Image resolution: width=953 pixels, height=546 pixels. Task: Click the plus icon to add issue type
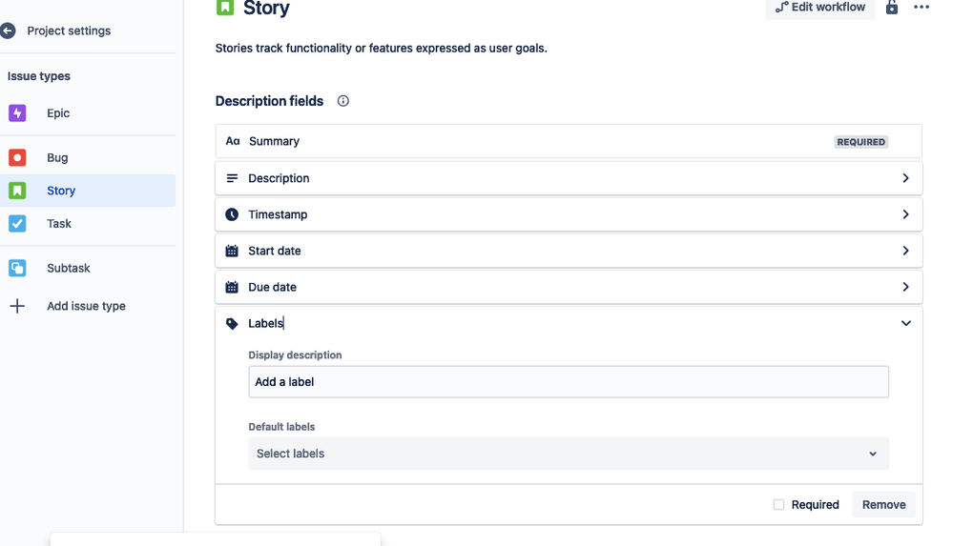17,306
